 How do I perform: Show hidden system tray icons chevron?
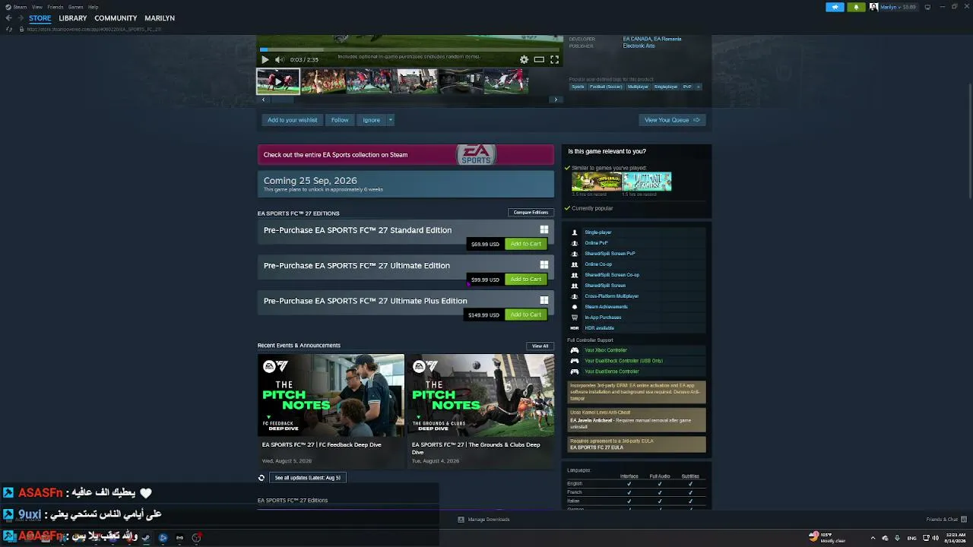(873, 538)
